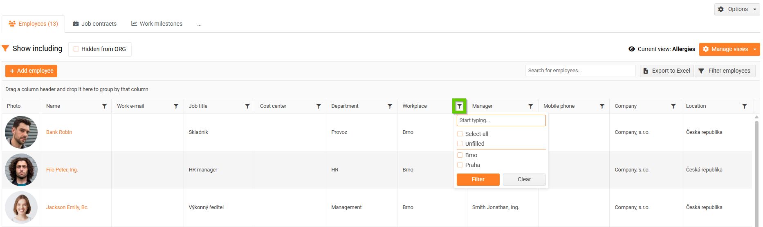Switch to the Job contracts tab
Viewport: 763px width, 227px height.
[94, 24]
